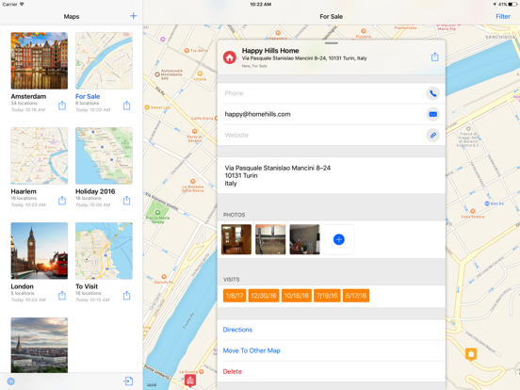Click the happy@homehills.com email field
This screenshot has height=390, width=520.
point(323,114)
